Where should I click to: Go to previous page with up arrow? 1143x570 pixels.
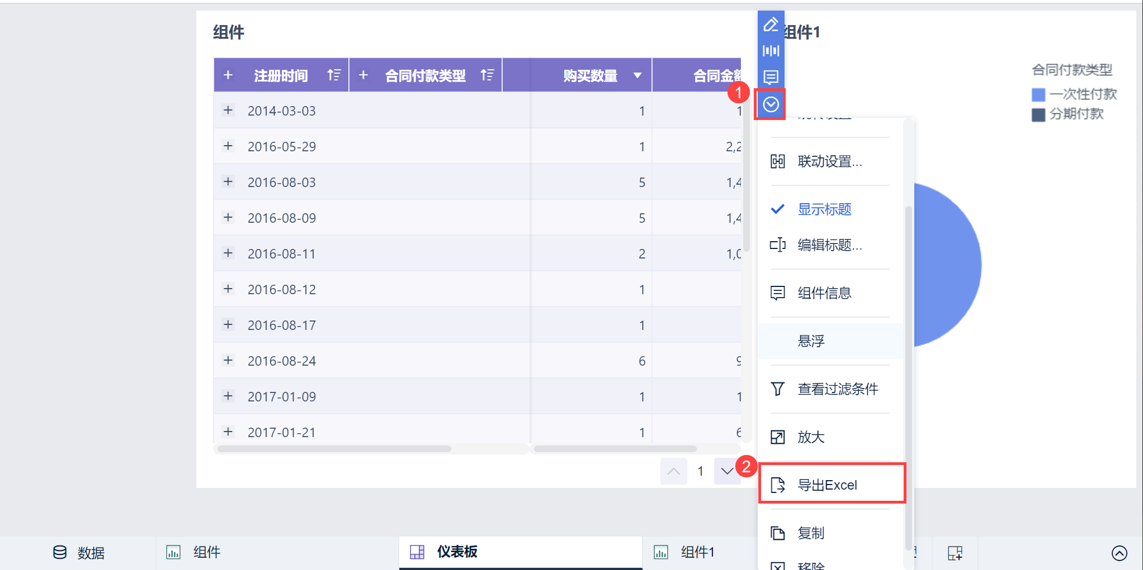[673, 471]
